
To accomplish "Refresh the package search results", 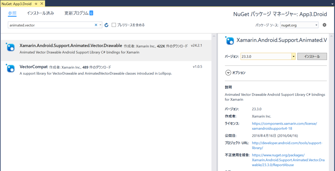I will 107,25.
